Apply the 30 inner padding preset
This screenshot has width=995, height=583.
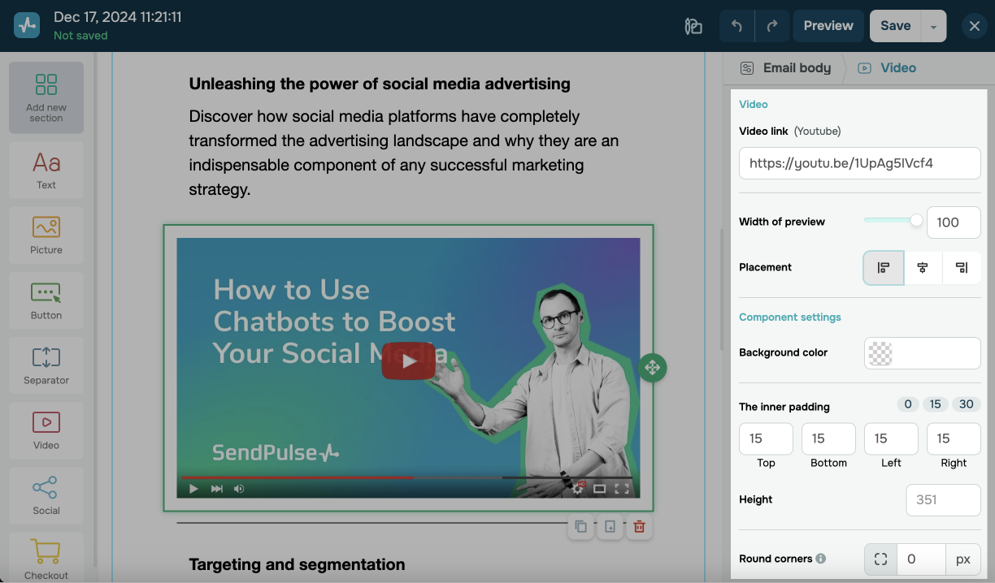pyautogui.click(x=967, y=404)
